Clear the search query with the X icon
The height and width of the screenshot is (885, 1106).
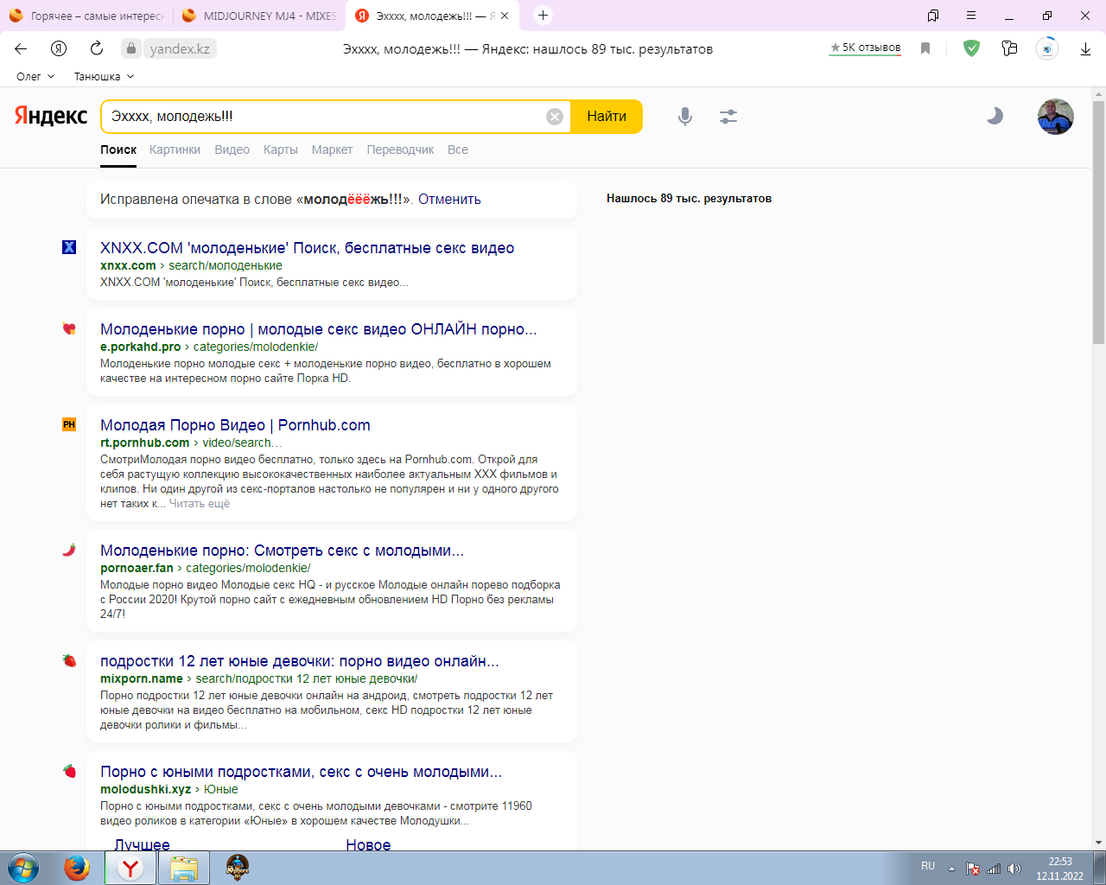[x=555, y=117]
